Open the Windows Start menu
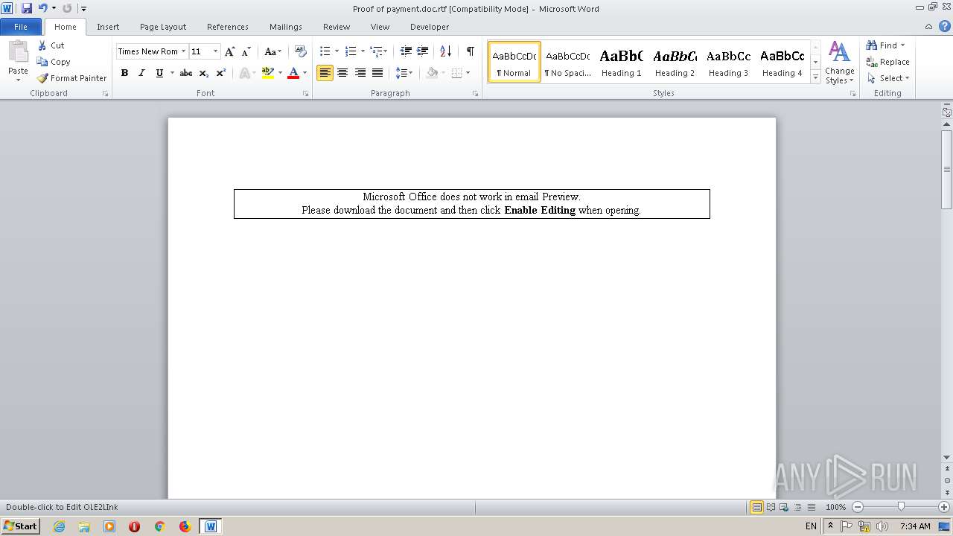The image size is (953, 536). coord(21,526)
